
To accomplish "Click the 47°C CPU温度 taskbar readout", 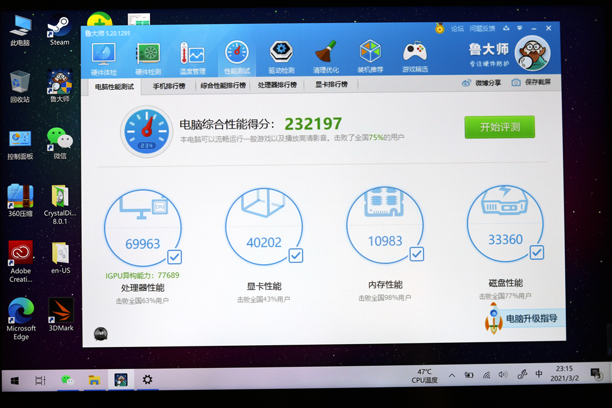I will point(425,376).
